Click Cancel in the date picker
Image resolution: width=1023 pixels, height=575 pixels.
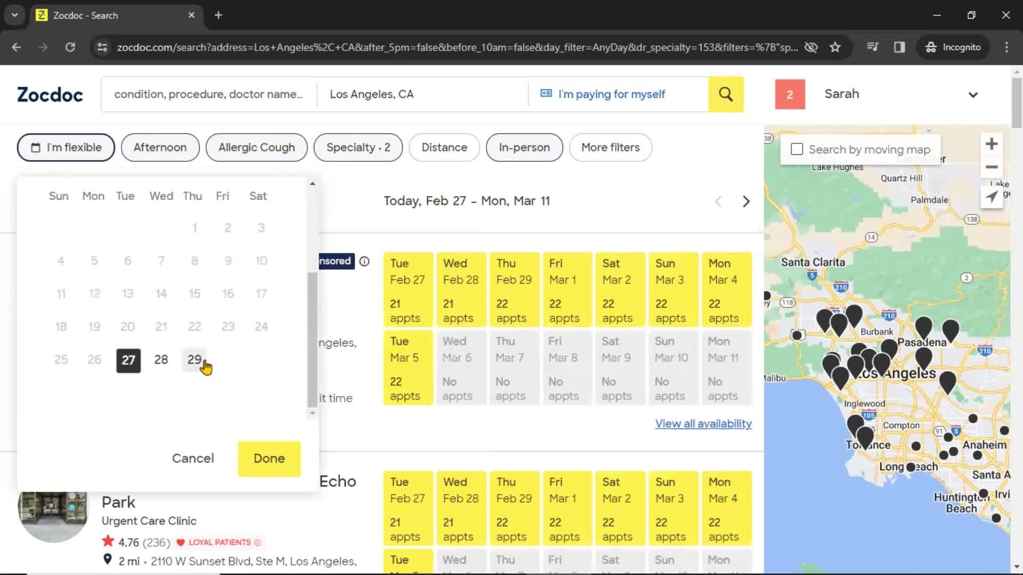(193, 458)
